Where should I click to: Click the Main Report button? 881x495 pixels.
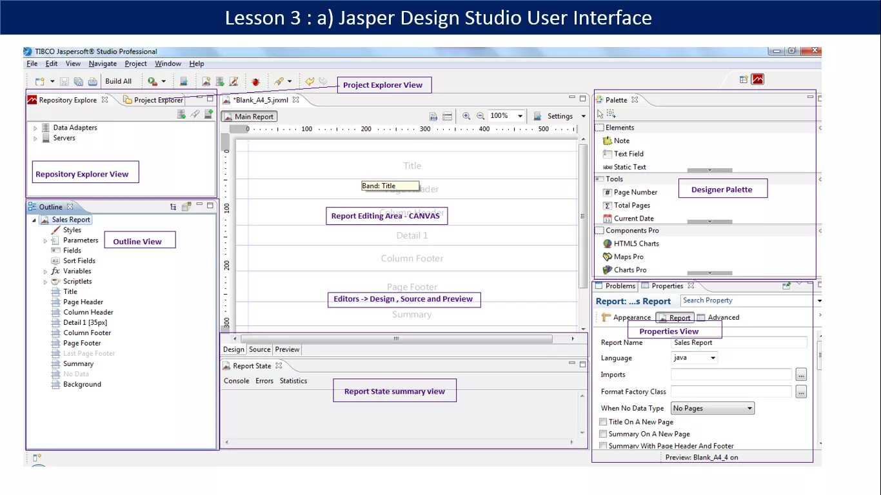click(249, 117)
